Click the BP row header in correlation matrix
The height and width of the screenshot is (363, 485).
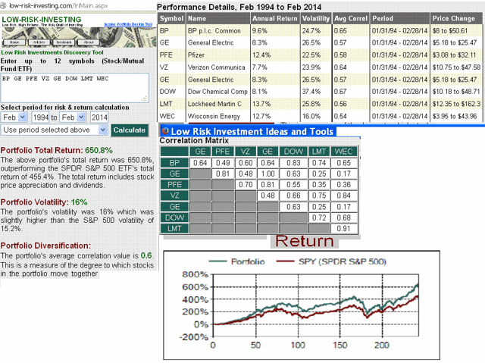174,163
